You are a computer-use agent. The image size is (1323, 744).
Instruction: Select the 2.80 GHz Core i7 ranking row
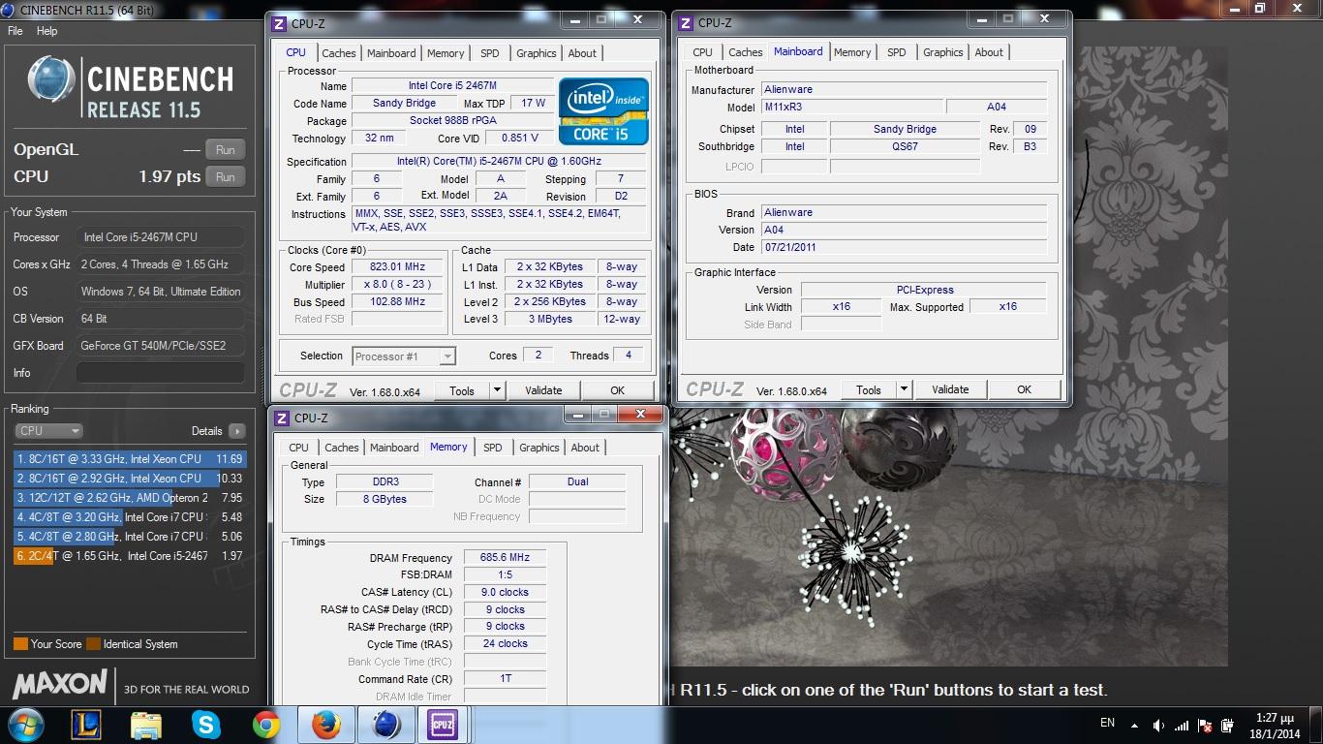tap(130, 537)
